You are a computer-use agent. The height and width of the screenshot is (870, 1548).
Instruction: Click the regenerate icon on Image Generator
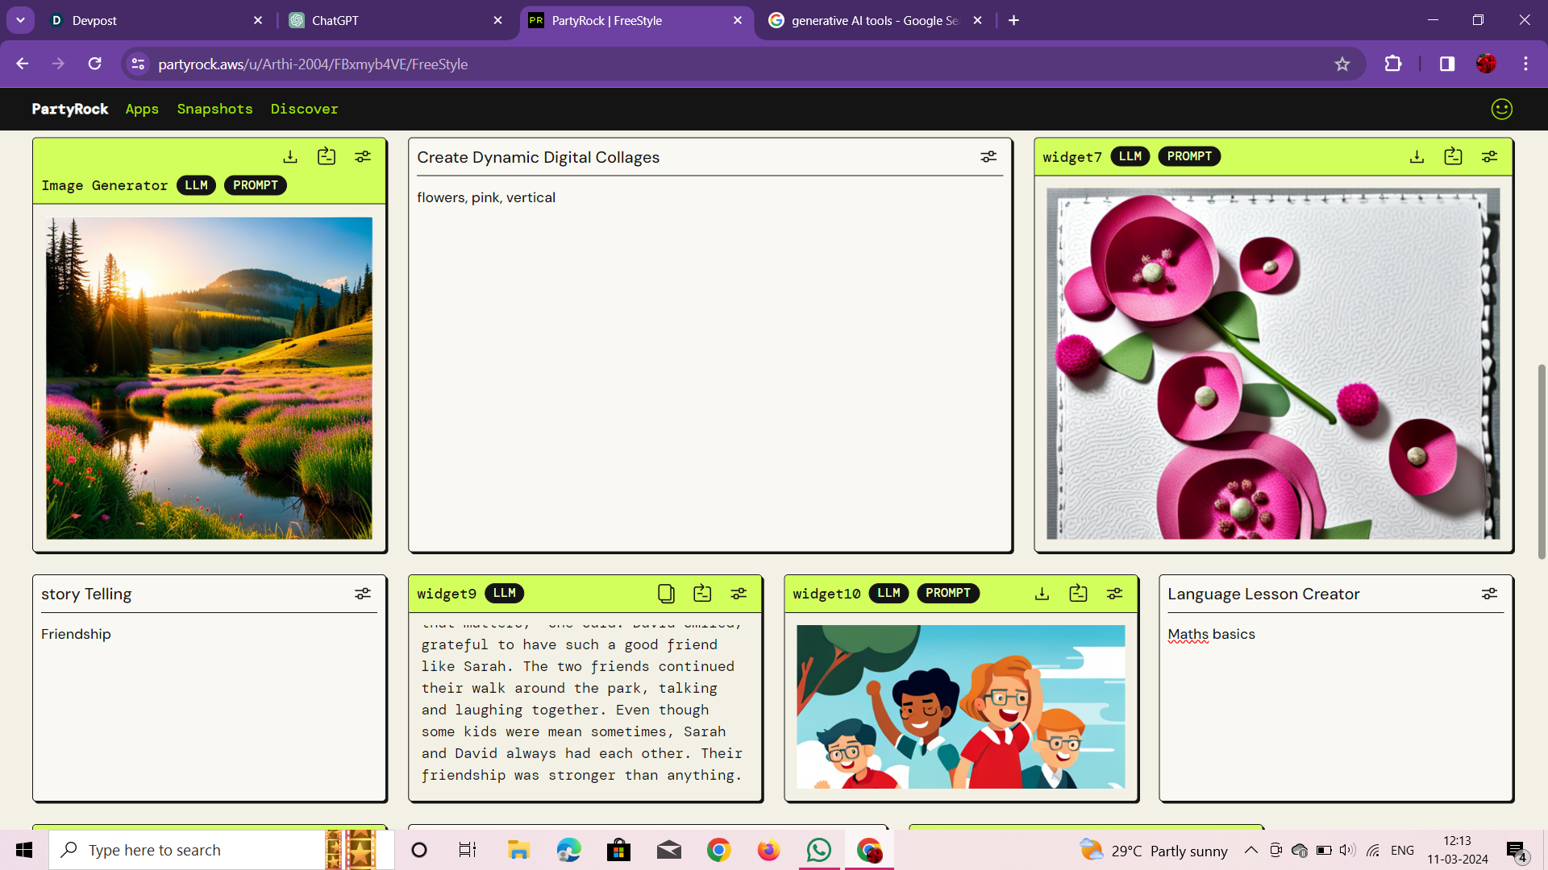click(327, 156)
